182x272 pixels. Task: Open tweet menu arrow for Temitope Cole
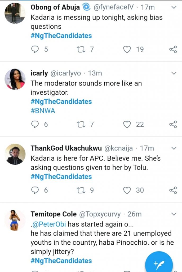pos(174,214)
